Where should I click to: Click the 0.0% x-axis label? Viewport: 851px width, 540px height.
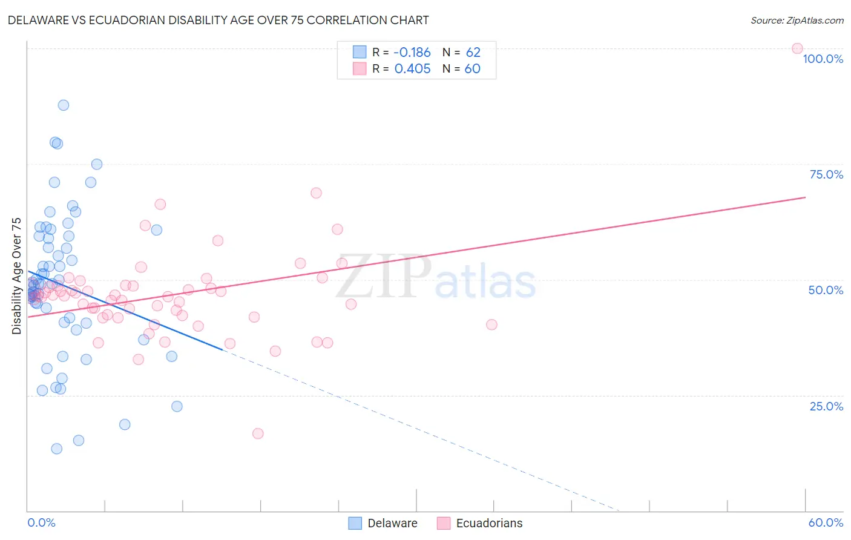(x=41, y=522)
